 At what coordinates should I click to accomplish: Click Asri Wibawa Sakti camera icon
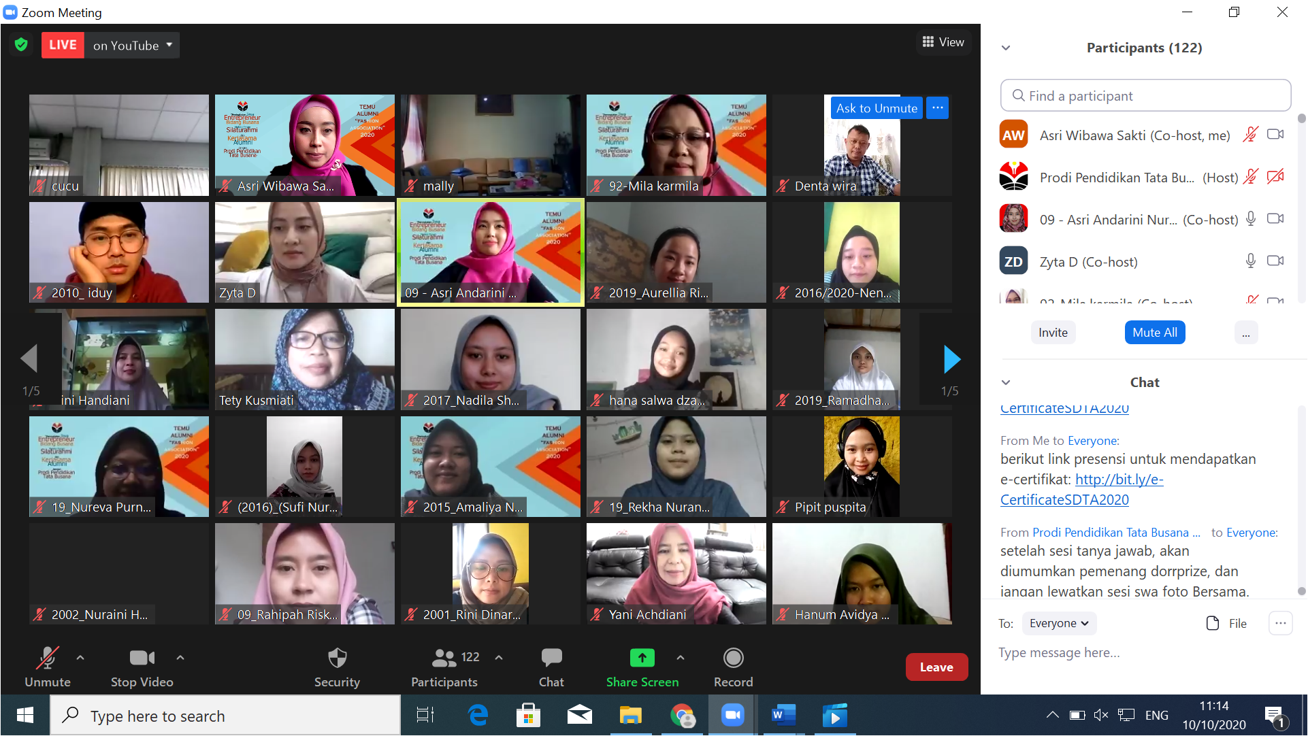(x=1275, y=135)
